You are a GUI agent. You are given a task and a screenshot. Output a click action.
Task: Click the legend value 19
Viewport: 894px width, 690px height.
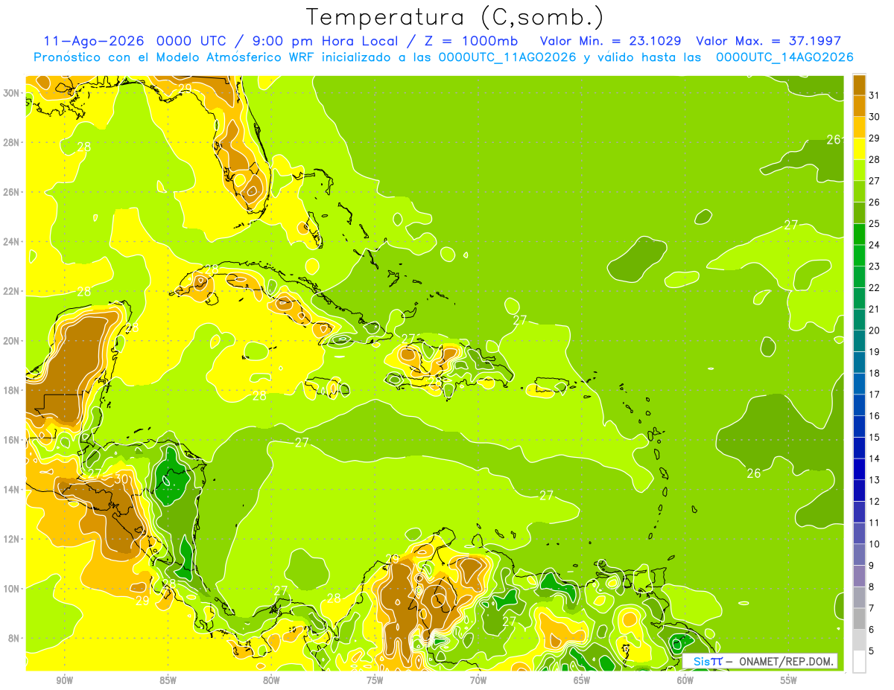click(x=875, y=351)
